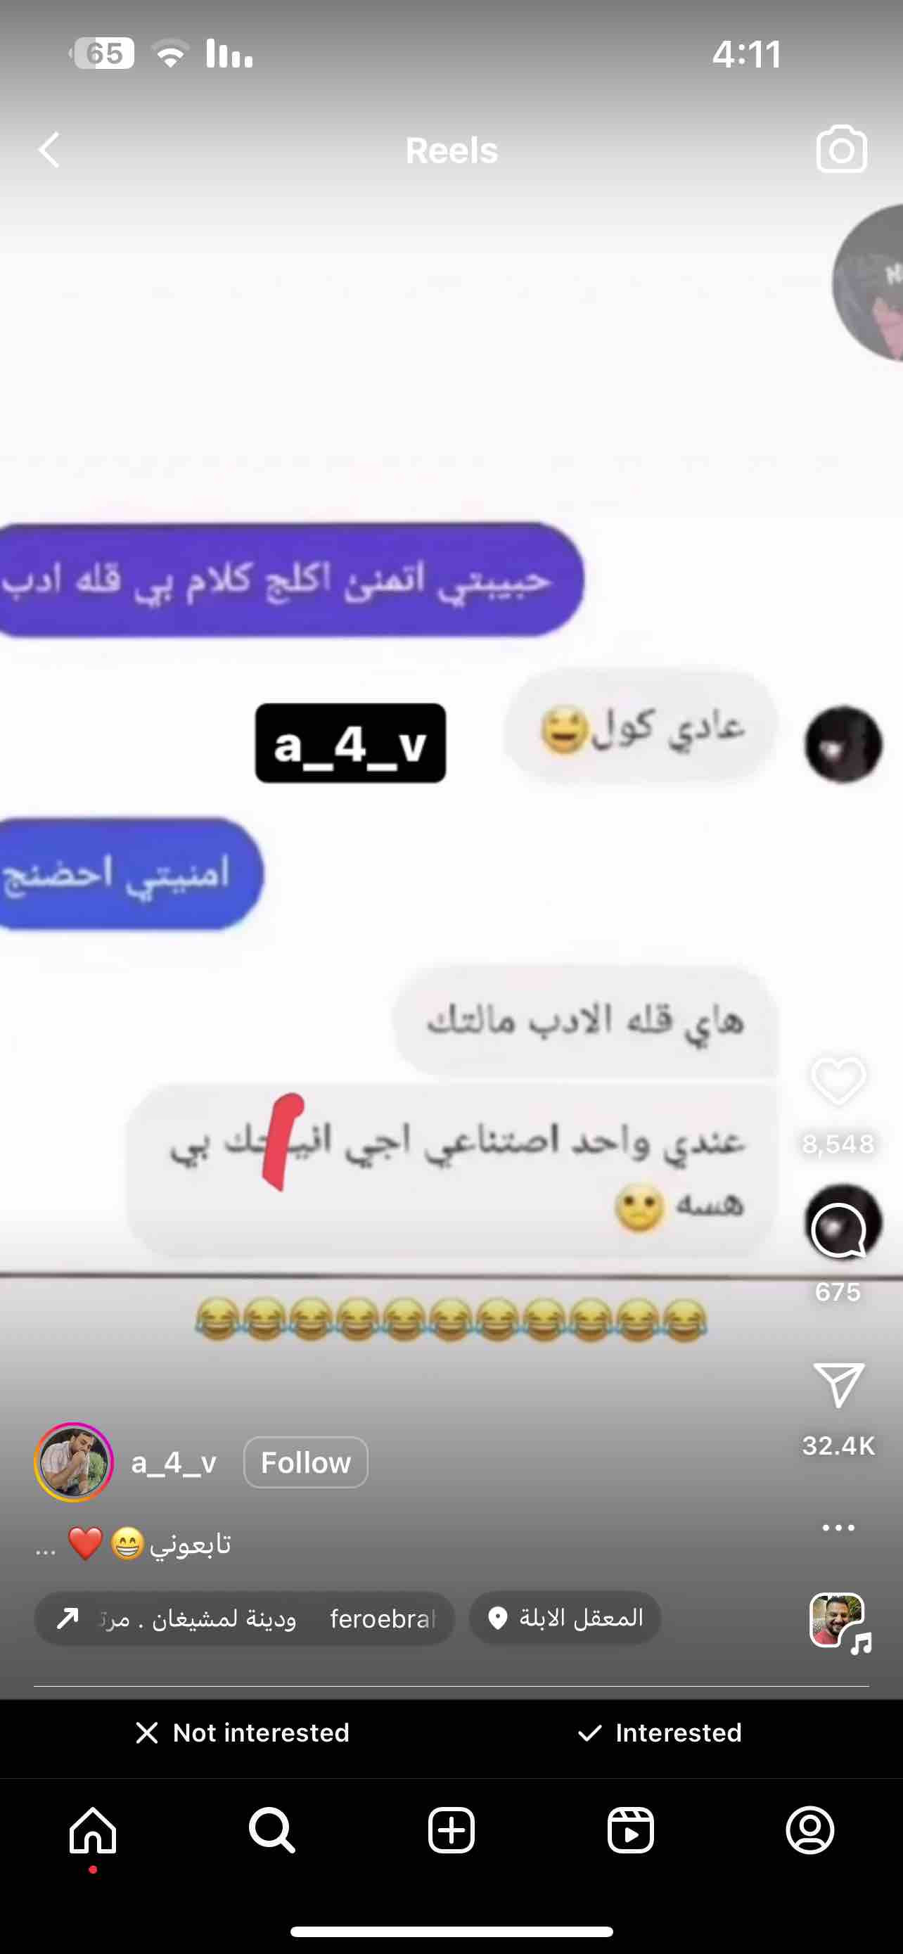This screenshot has height=1954, width=903.
Task: Tap the create new post plus icon
Action: tap(451, 1830)
